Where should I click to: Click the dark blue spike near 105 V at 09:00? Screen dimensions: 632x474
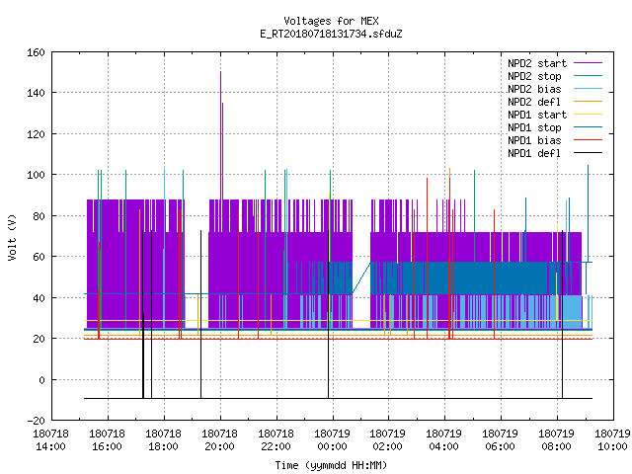click(x=589, y=213)
